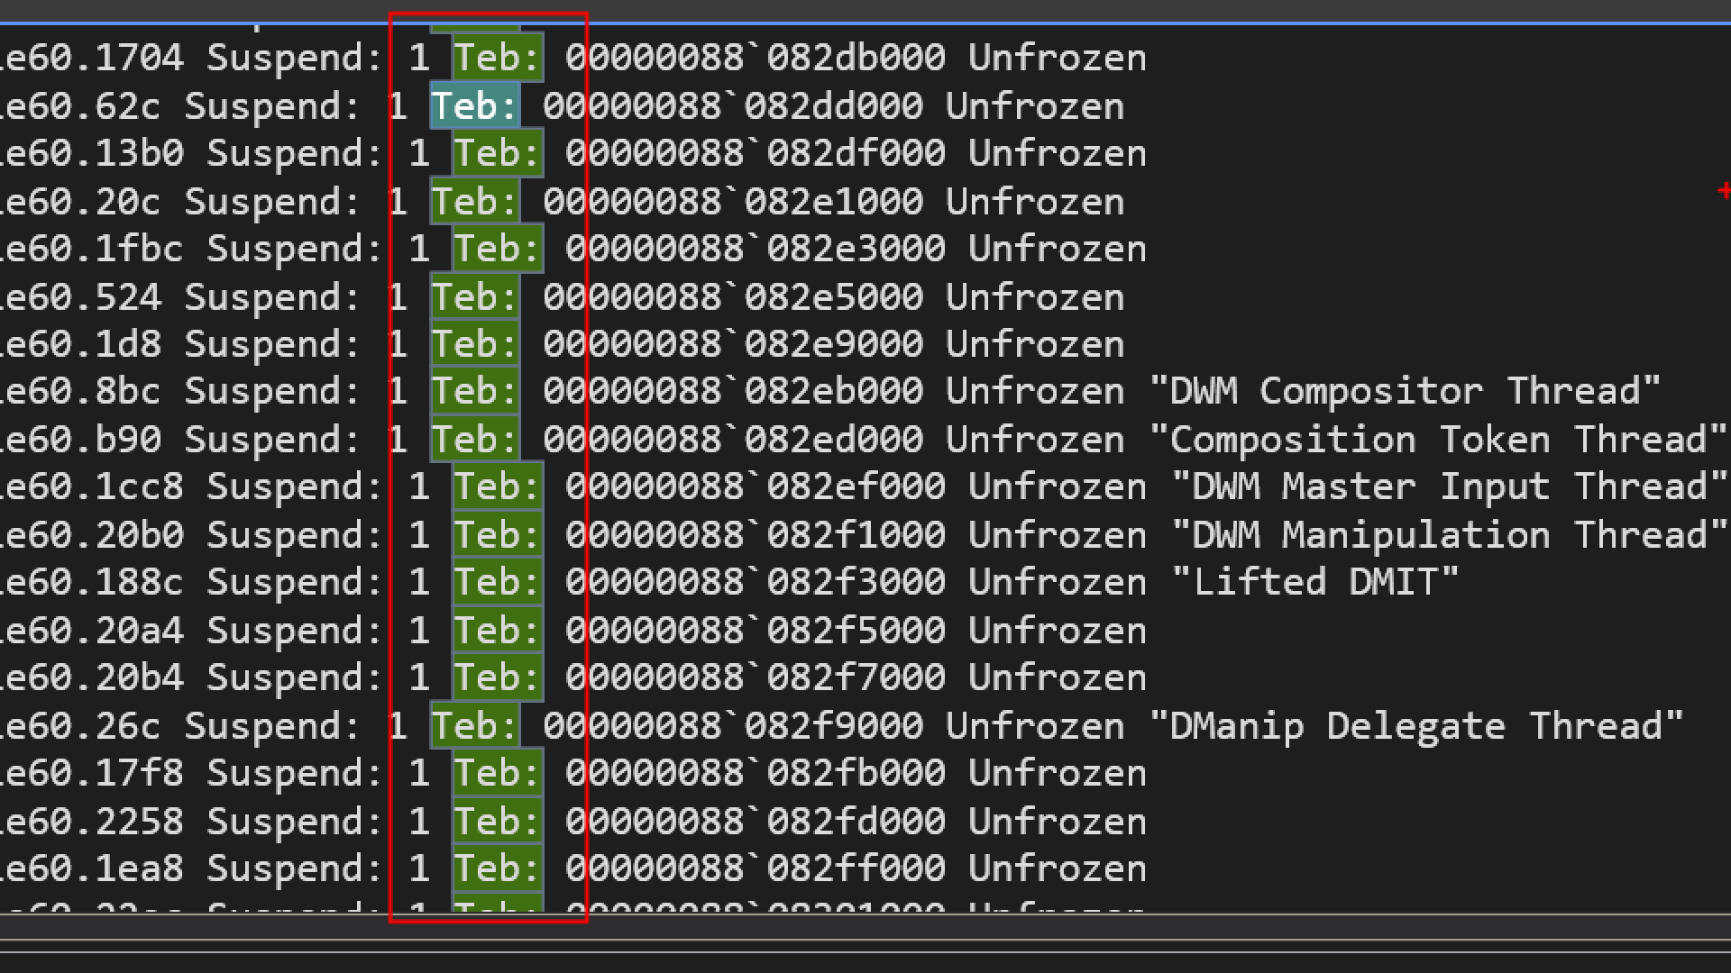Click the Teb link for thread e60.20b4
Screen dimensions: 1731x973
(x=497, y=678)
